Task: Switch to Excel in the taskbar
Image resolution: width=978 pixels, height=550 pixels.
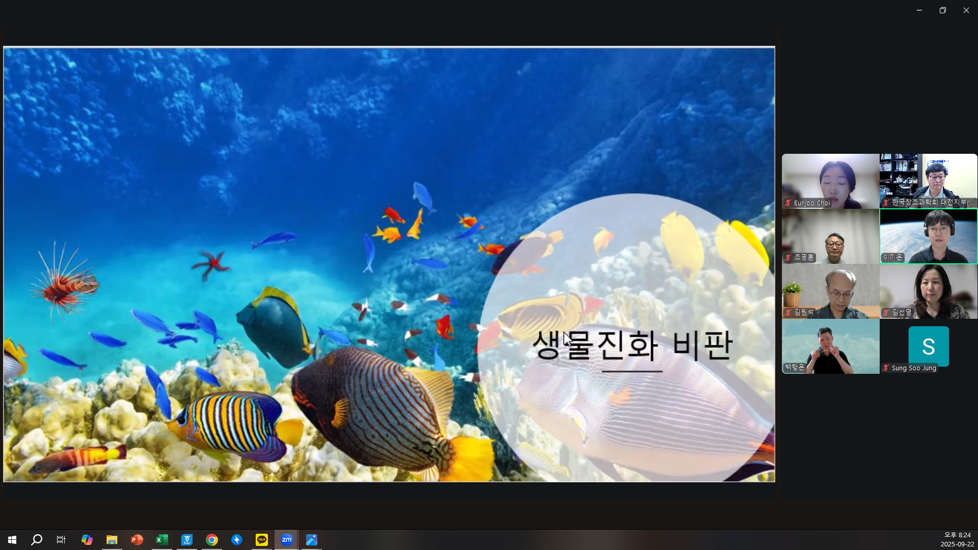Action: (x=161, y=539)
